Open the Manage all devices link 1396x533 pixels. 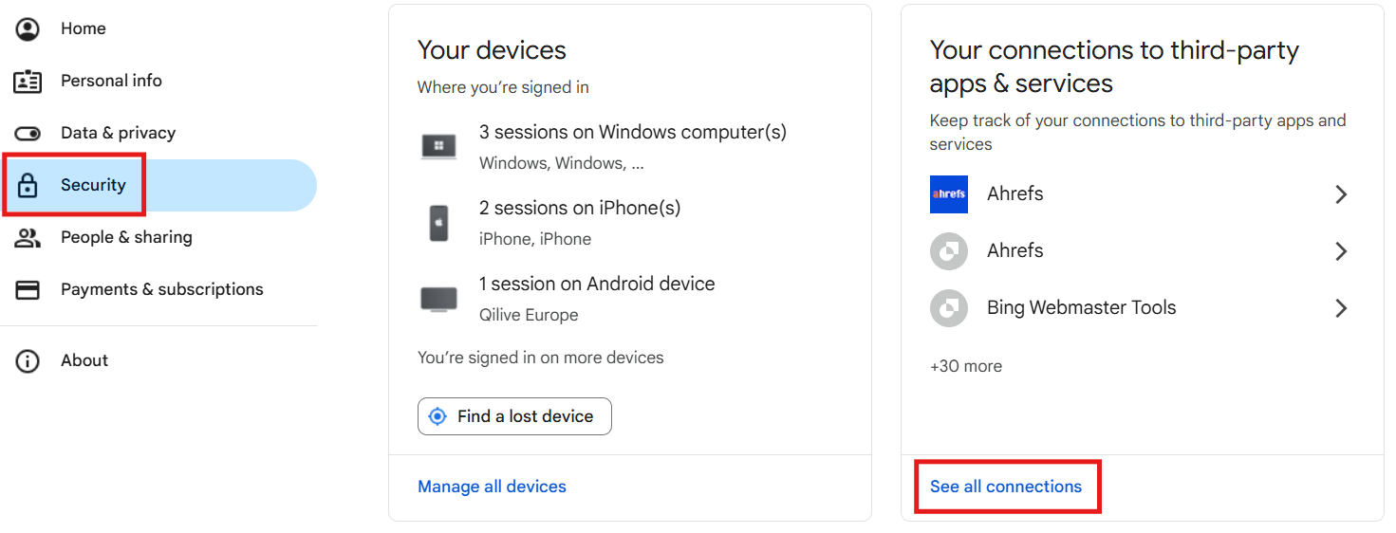[x=492, y=487]
